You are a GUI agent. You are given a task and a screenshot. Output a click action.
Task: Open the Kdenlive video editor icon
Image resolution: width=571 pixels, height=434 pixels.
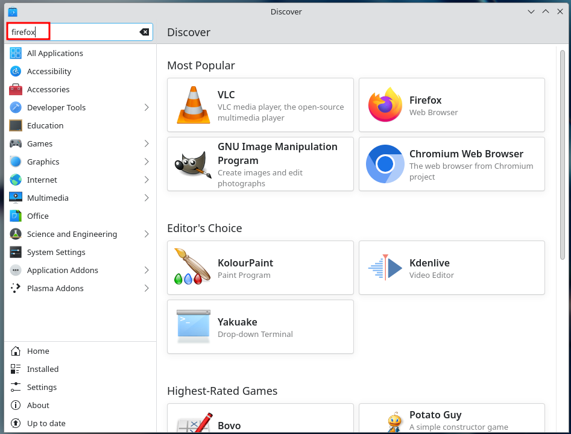385,268
